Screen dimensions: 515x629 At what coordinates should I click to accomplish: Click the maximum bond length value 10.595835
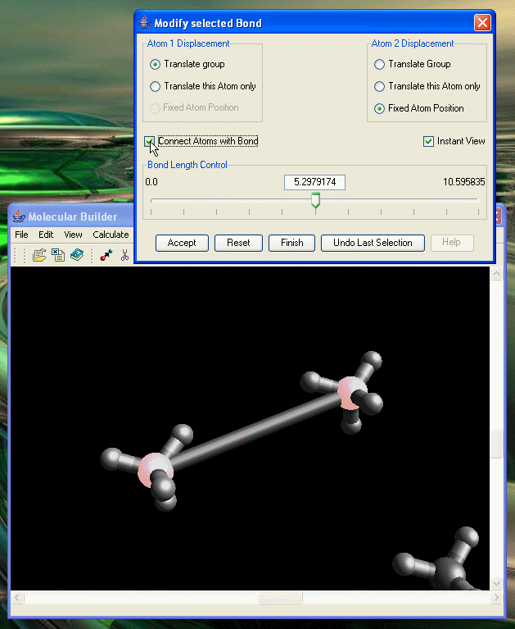[x=463, y=182]
